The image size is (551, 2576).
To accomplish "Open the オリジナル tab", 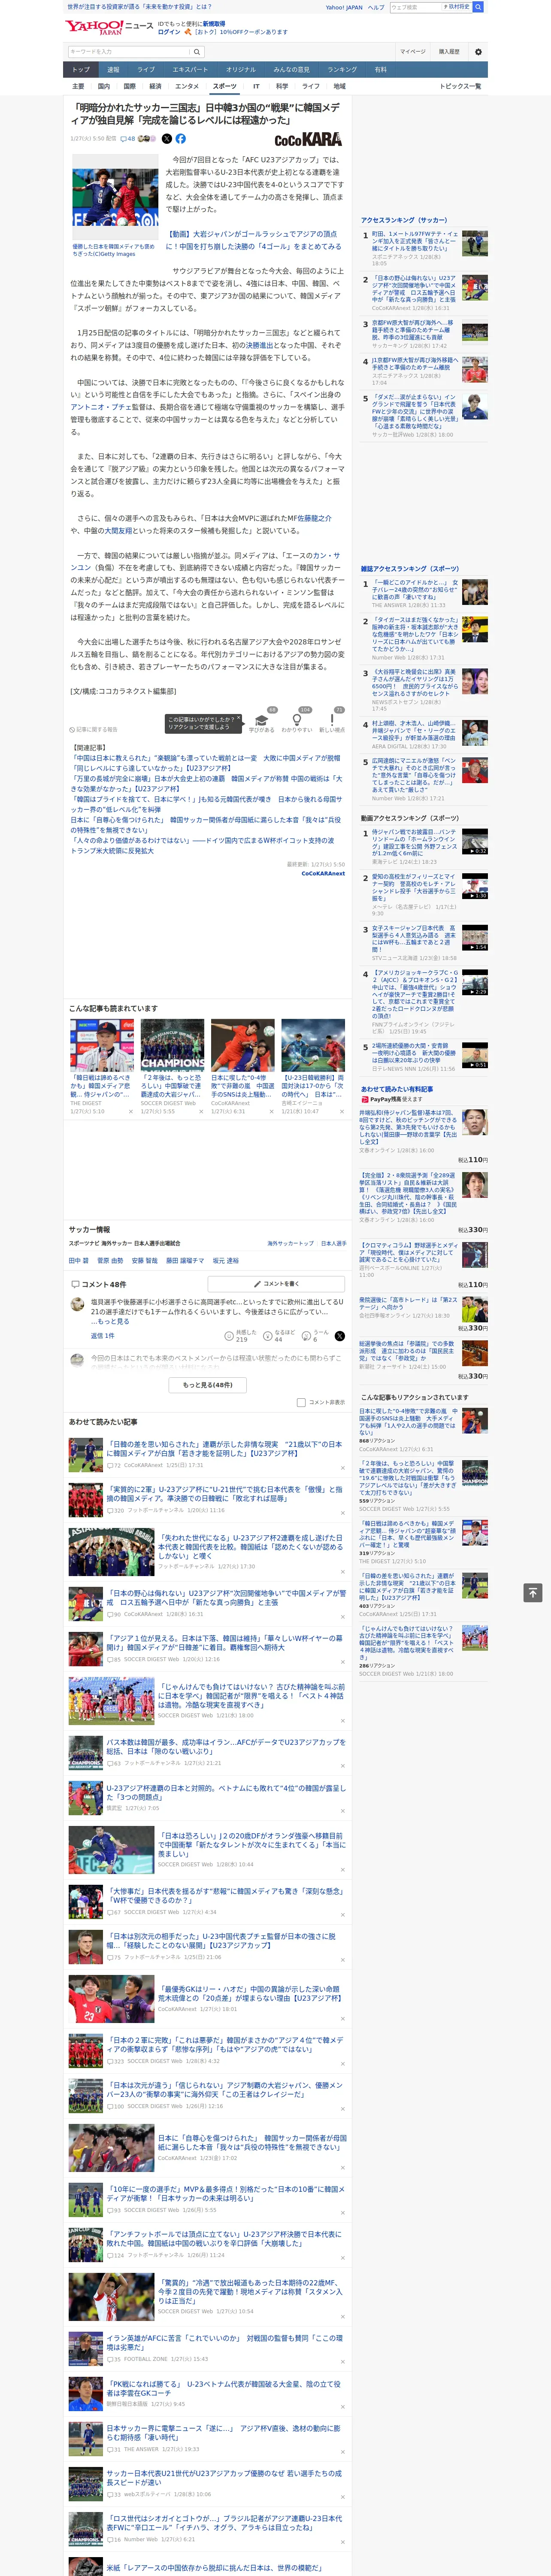I will pos(241,70).
